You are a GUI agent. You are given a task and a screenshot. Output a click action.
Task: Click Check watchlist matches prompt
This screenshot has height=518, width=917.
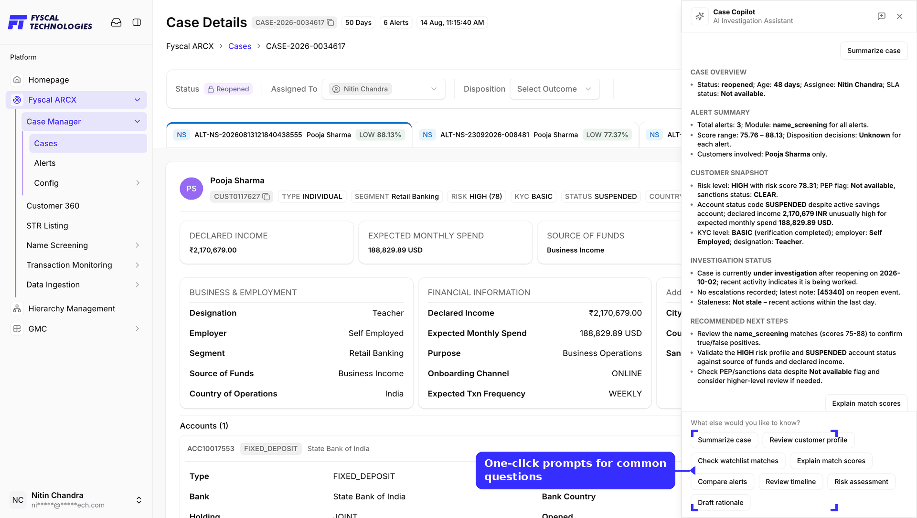click(738, 461)
